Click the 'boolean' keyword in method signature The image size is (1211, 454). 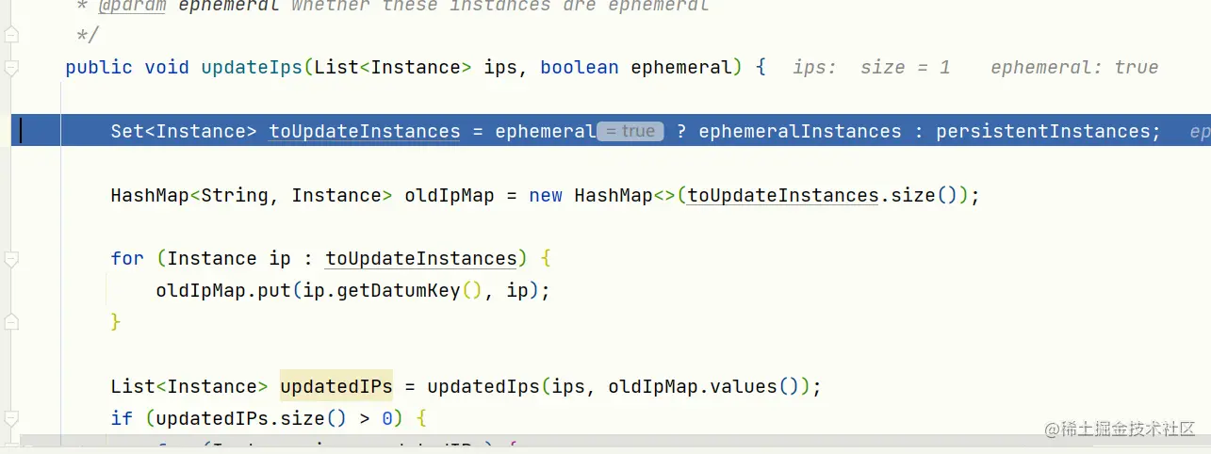coord(580,68)
